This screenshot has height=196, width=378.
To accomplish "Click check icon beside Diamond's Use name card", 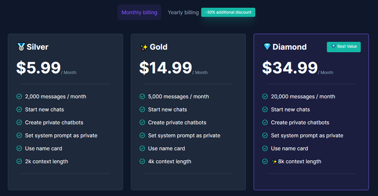I will pos(265,148).
